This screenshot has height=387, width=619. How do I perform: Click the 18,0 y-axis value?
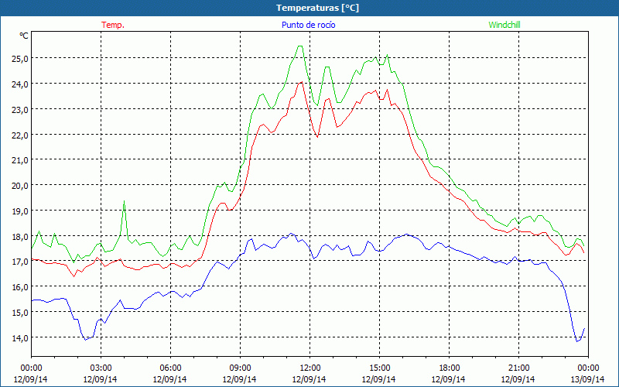click(20, 236)
